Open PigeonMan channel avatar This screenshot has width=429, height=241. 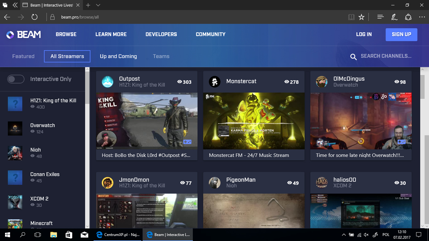pos(215,183)
